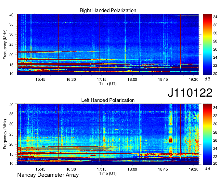Click the 18:45 tick label on the bottom plot
This screenshot has width=221, height=179.
[x=163, y=169]
